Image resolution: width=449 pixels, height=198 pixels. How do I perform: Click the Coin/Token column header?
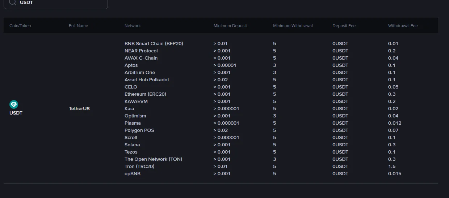[20, 26]
